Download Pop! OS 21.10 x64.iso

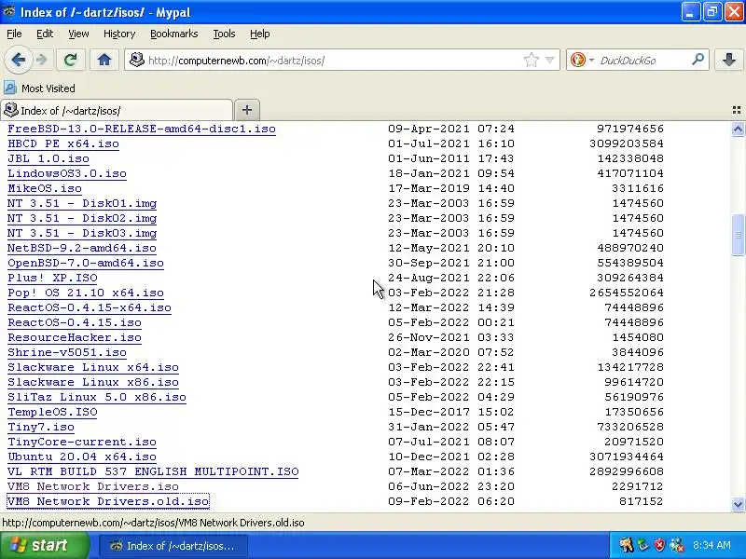pos(86,293)
